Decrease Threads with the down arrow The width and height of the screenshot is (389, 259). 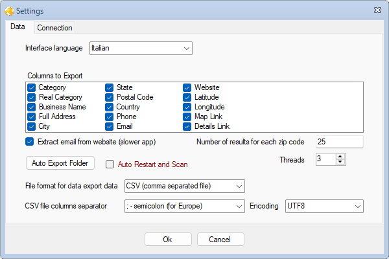pos(340,162)
